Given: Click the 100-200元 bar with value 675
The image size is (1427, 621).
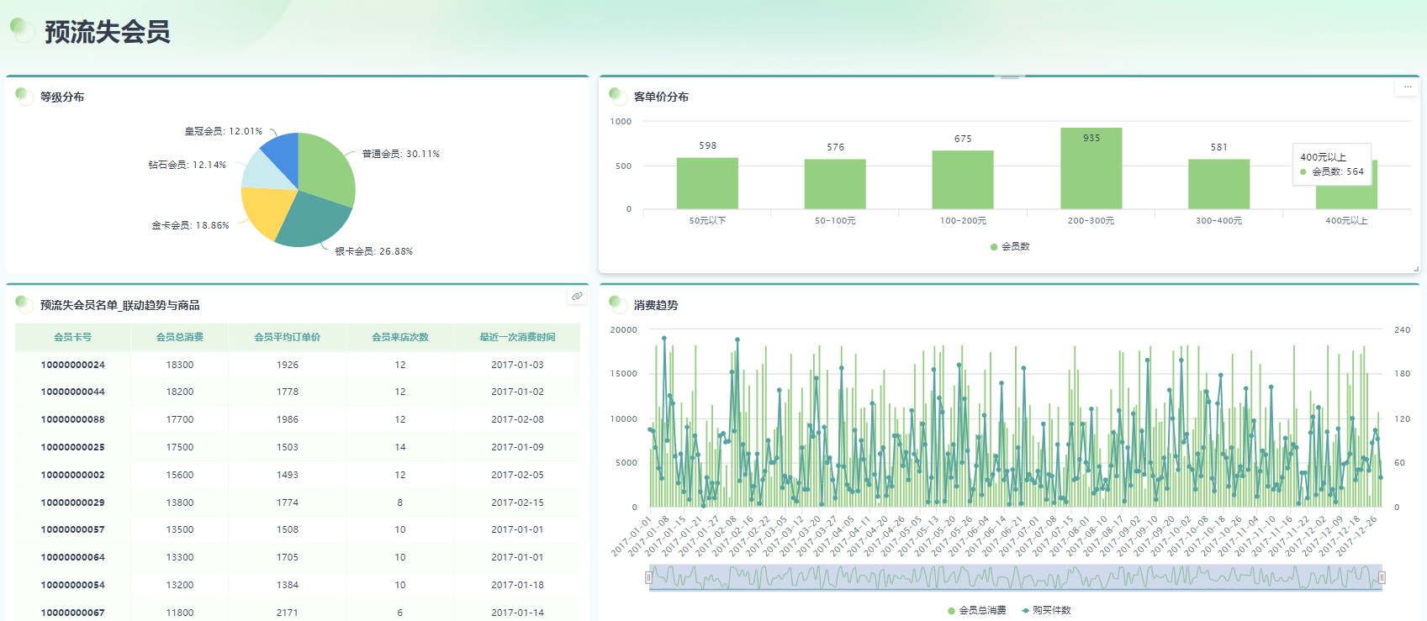Looking at the screenshot, I should coord(963,180).
